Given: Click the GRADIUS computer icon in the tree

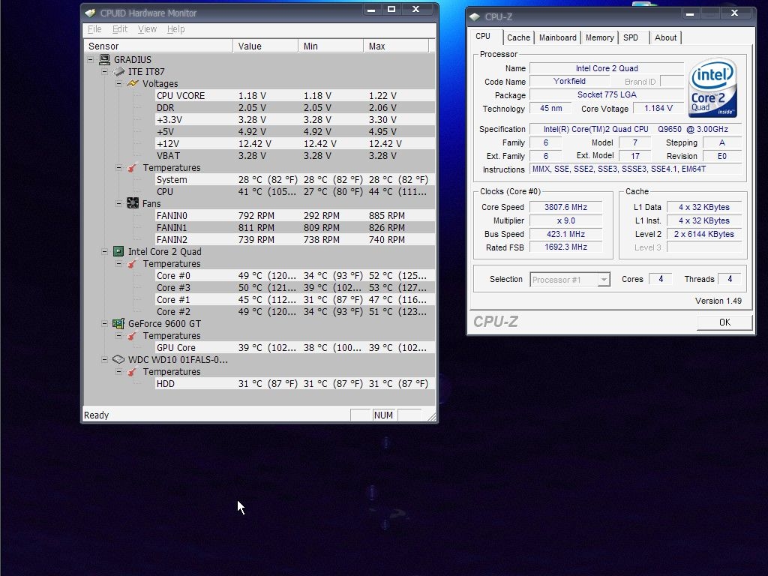Looking at the screenshot, I should (x=105, y=60).
